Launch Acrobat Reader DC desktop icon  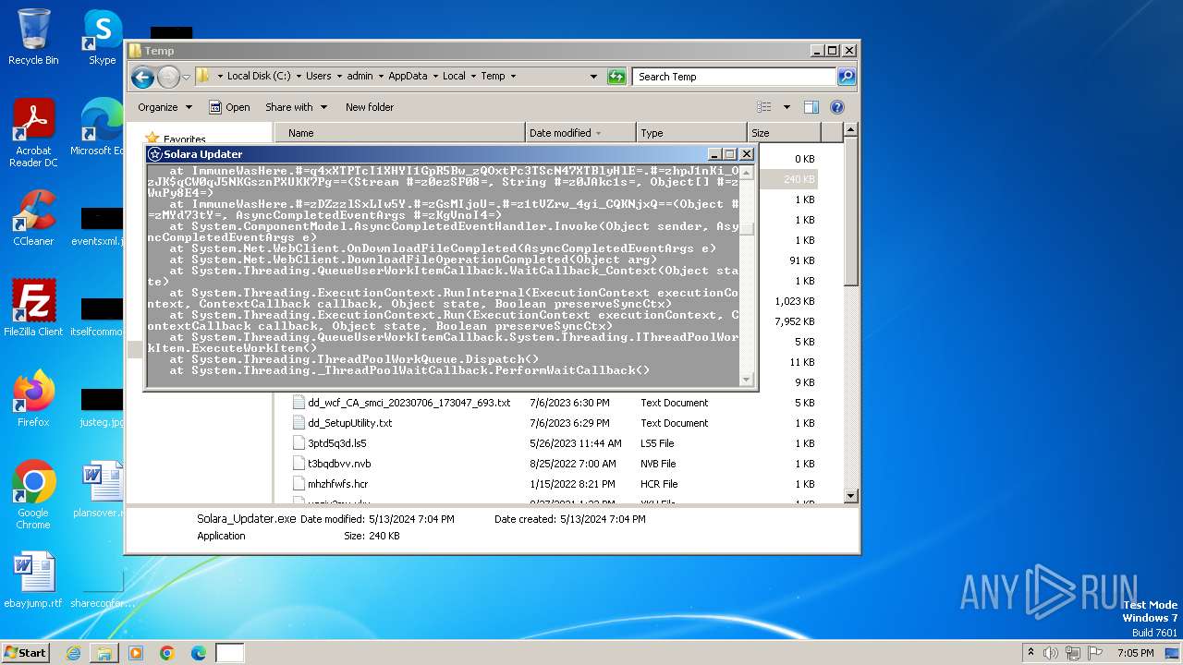[33, 133]
